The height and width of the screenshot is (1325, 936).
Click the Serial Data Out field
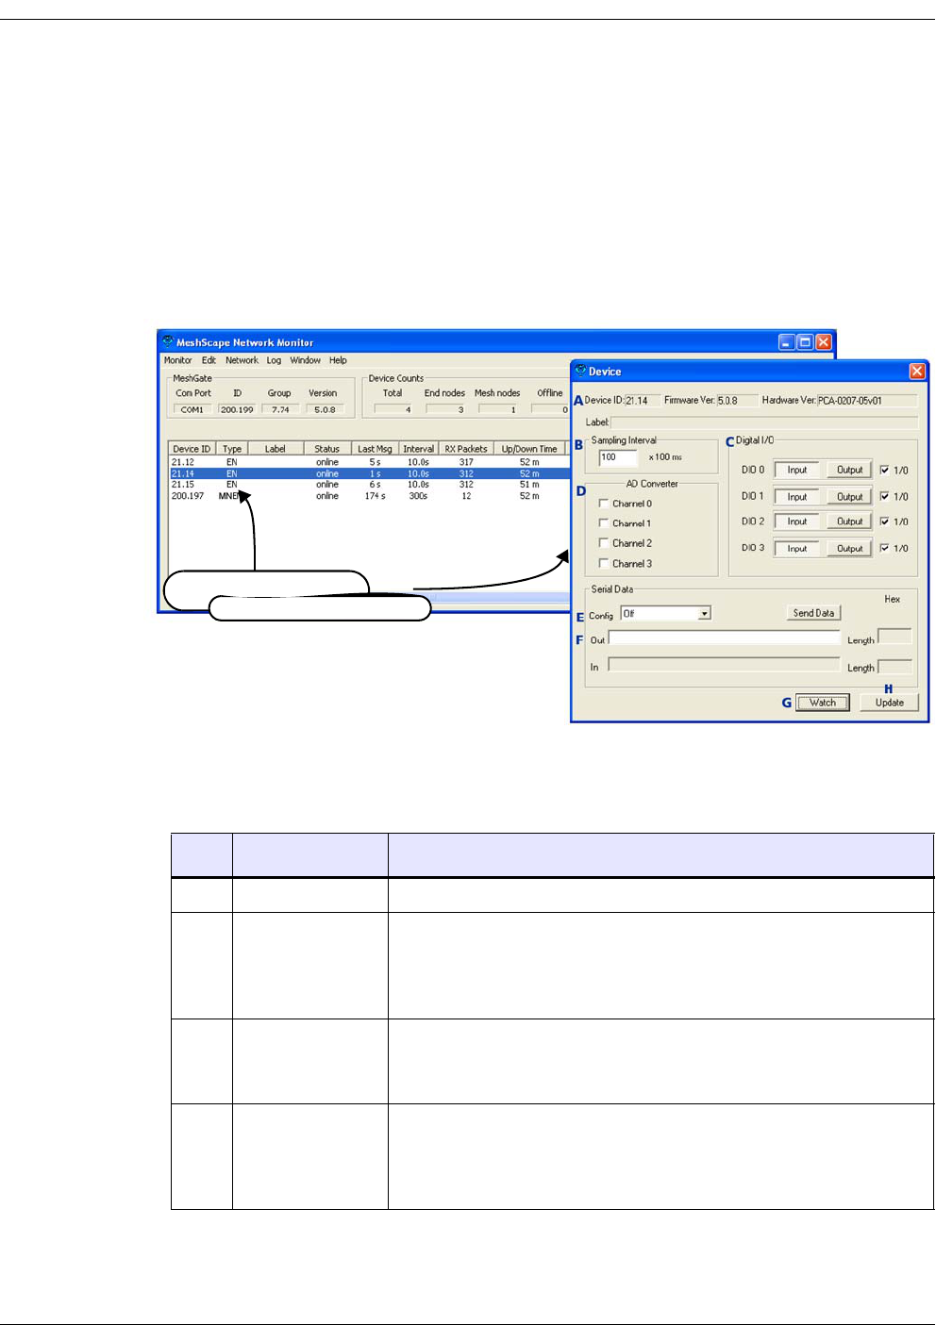point(724,638)
